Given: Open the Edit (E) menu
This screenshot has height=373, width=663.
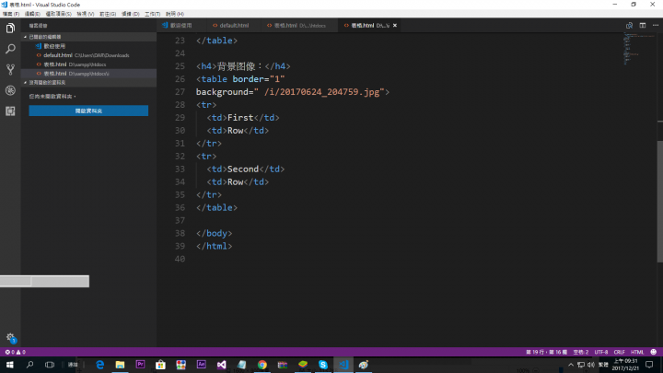Looking at the screenshot, I should pyautogui.click(x=32, y=14).
